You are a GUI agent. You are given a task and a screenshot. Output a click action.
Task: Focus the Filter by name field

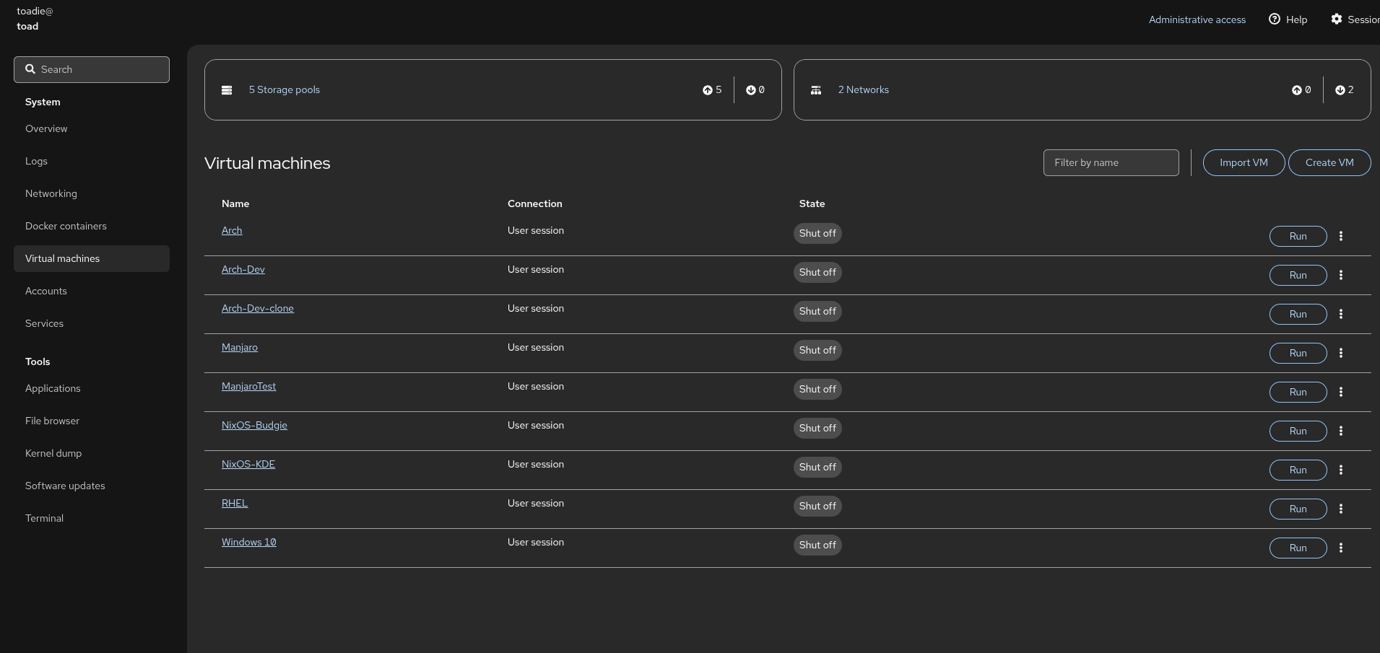click(x=1111, y=162)
